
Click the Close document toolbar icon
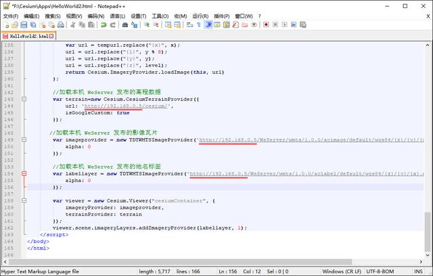click(x=43, y=25)
